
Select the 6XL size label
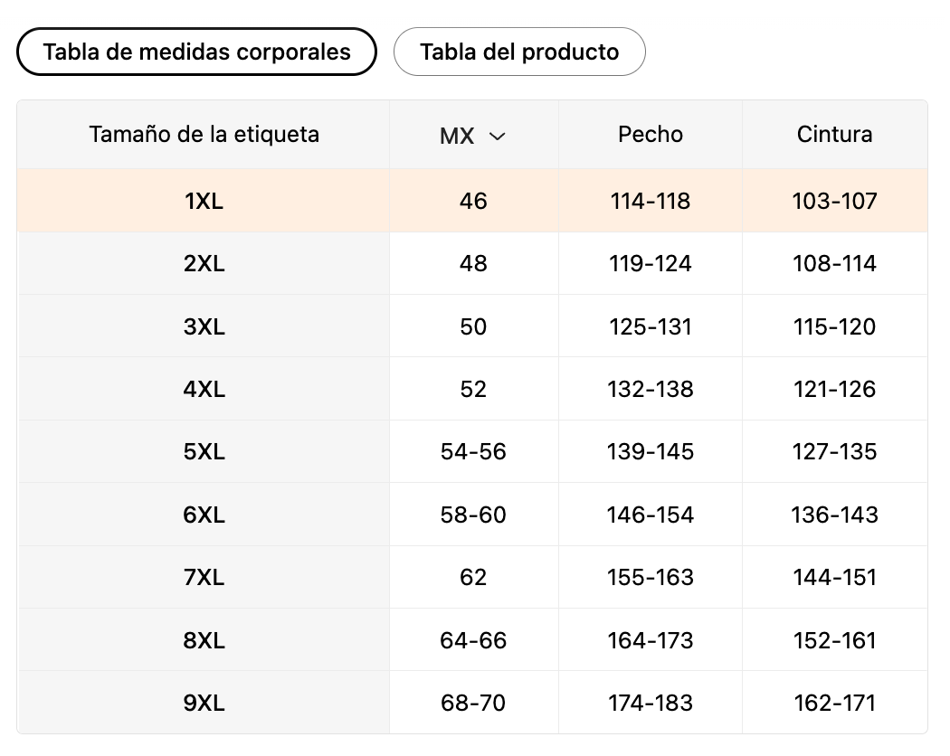pyautogui.click(x=204, y=515)
